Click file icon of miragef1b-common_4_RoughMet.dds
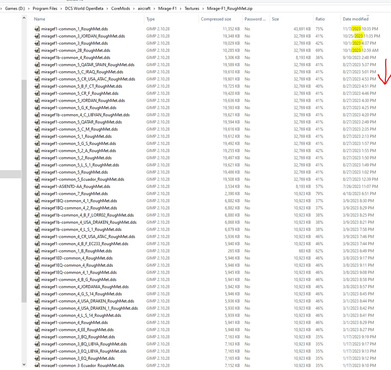391x370 pixels. (x=37, y=58)
